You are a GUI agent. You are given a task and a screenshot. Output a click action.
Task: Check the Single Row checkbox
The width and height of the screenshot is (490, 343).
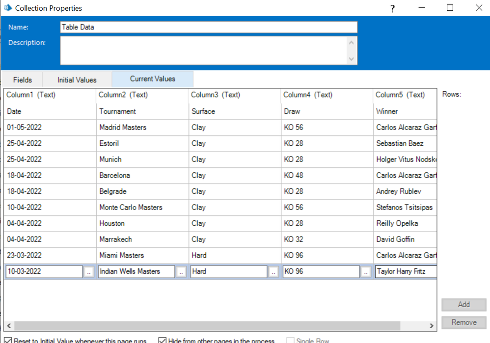290,341
